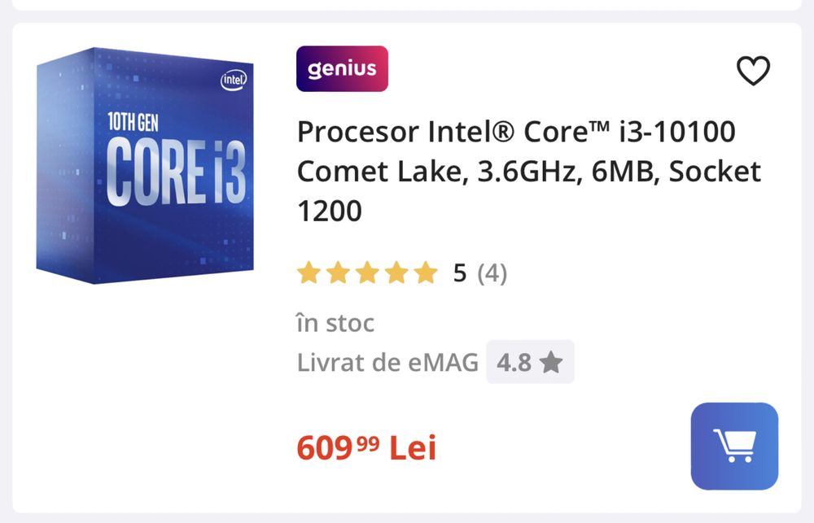
Task: Click the fifth yellow rating star
Action: 426,272
